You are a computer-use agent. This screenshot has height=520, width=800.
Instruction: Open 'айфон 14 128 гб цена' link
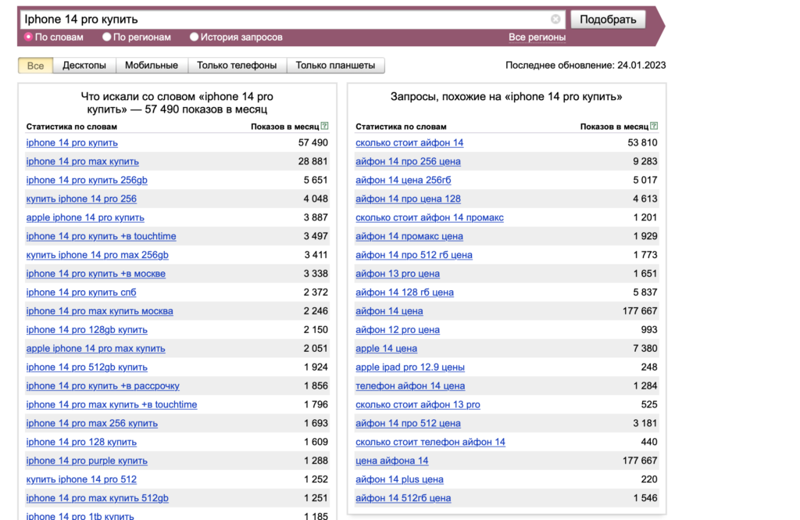405,292
